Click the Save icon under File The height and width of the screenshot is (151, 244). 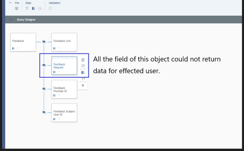(x=17, y=8)
